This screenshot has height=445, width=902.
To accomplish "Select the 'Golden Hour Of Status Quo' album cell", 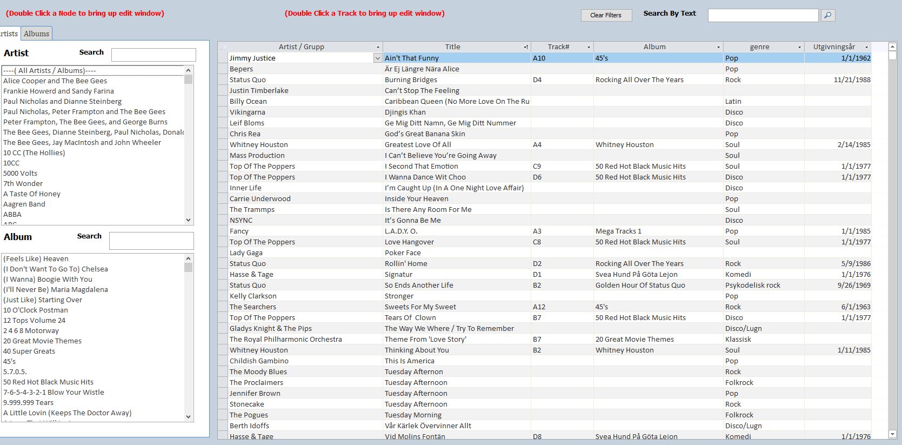I will click(x=658, y=285).
